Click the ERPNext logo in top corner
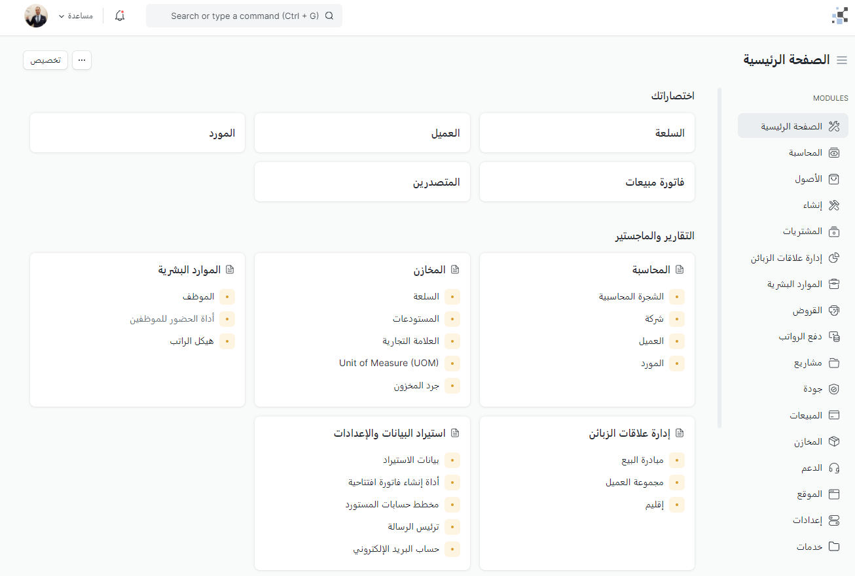Image resolution: width=855 pixels, height=576 pixels. pos(839,16)
